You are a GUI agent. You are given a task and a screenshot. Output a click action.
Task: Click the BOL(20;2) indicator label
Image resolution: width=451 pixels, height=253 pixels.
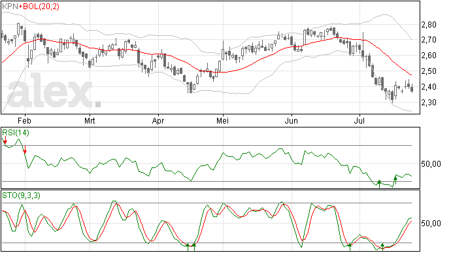(x=41, y=7)
